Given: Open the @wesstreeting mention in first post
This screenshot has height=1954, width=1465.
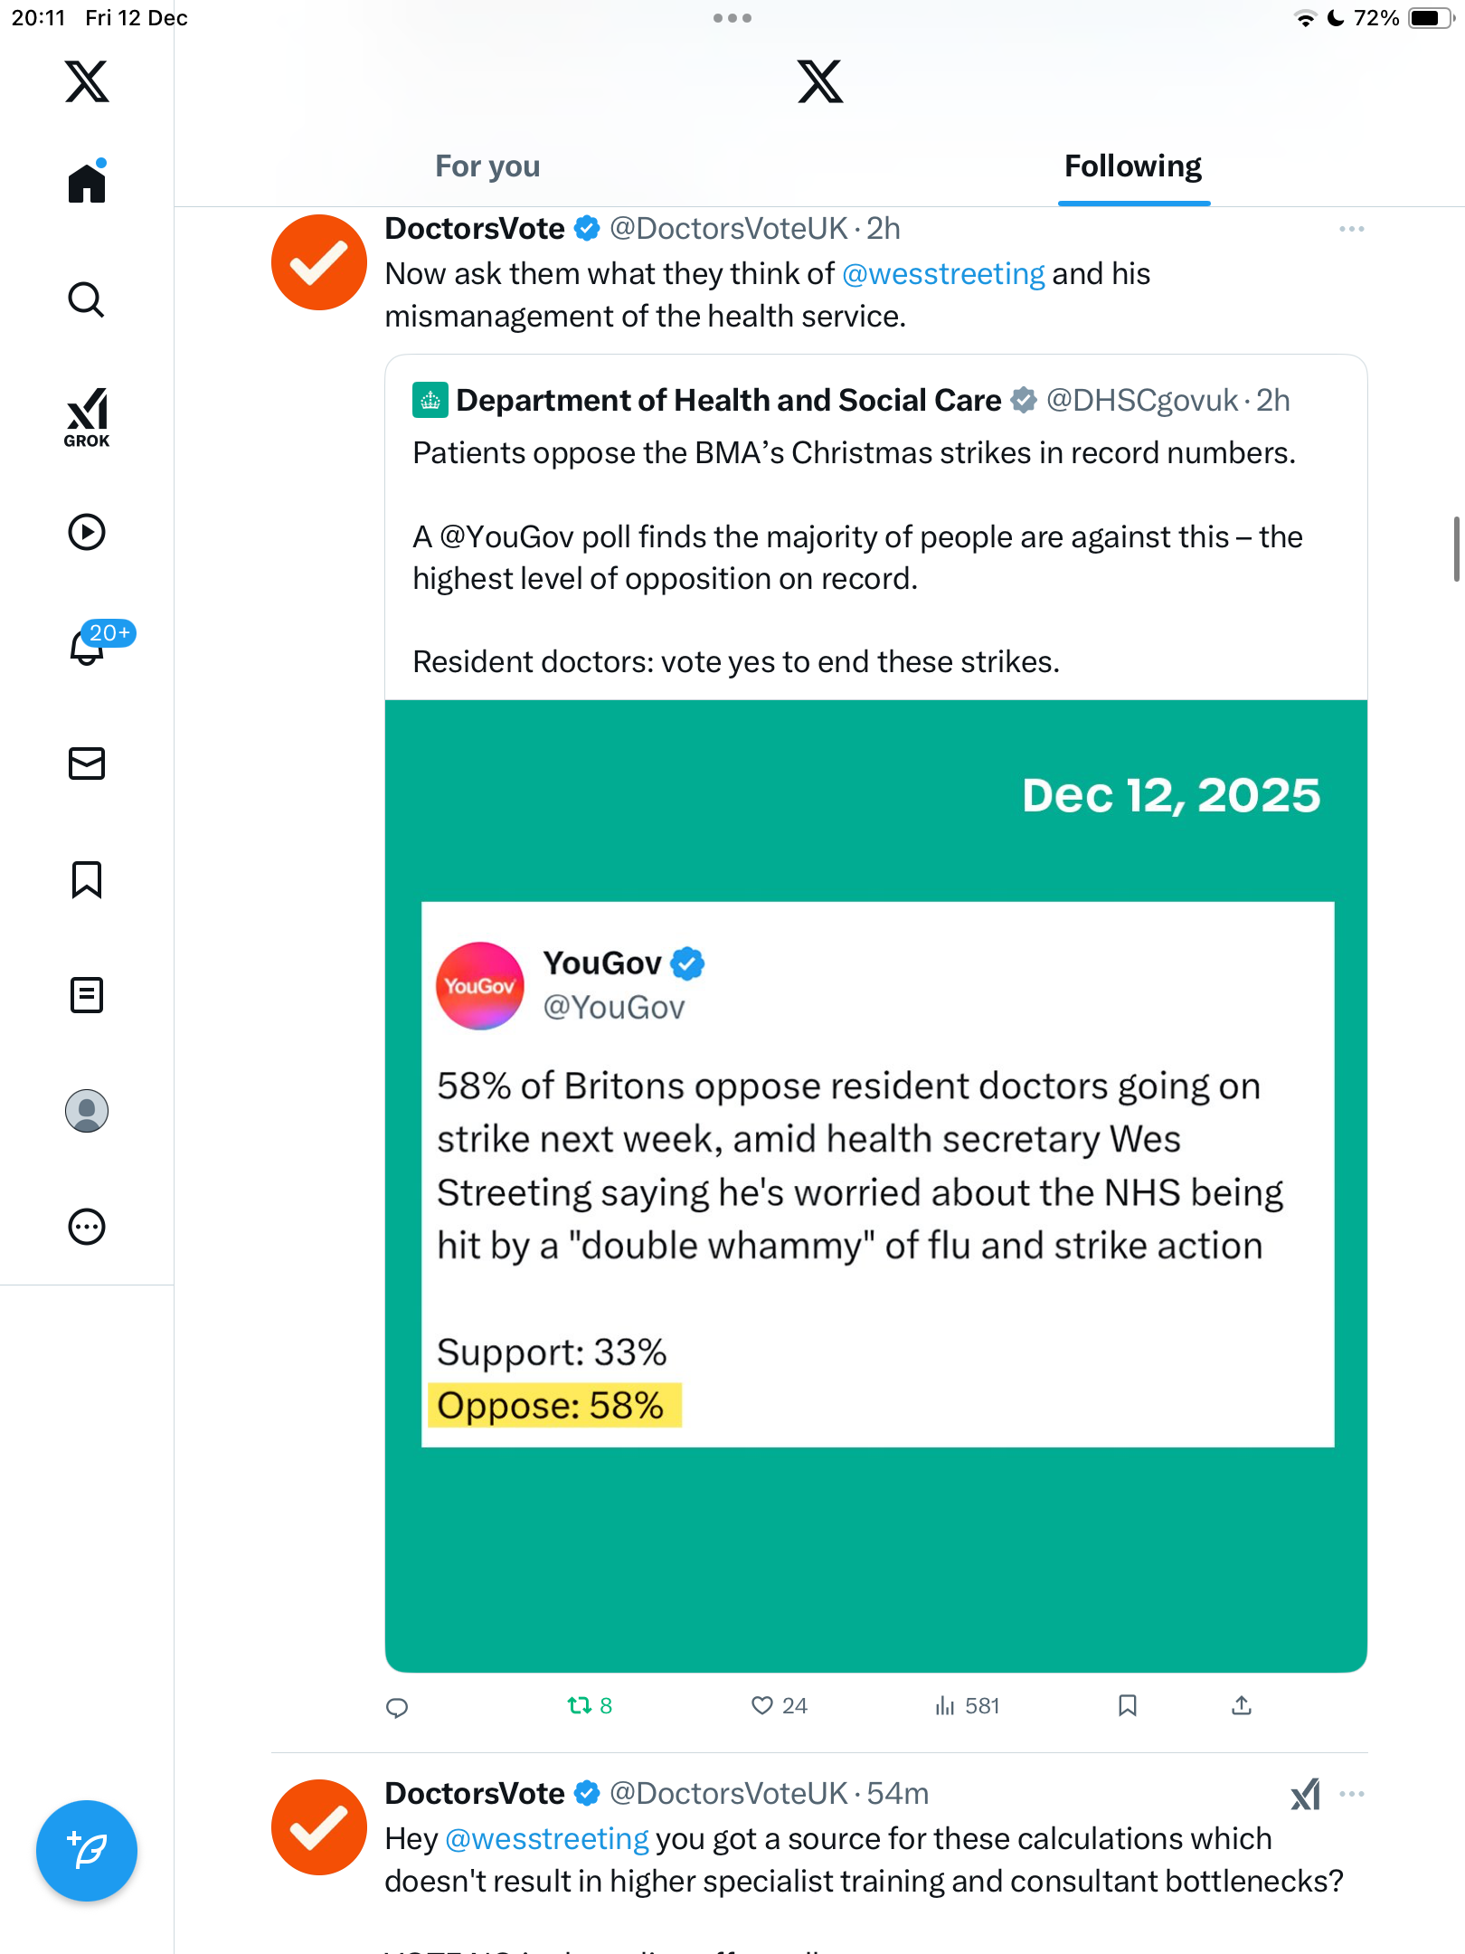Looking at the screenshot, I should click(x=943, y=274).
